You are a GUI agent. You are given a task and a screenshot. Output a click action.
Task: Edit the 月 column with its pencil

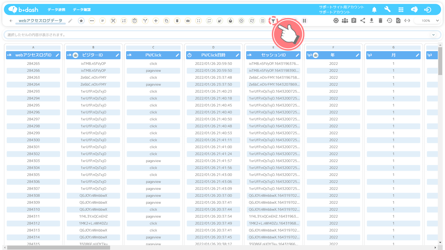click(x=418, y=55)
